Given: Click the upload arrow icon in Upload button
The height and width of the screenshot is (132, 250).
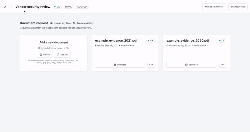Looking at the screenshot, I should pyautogui.click(x=41, y=55).
